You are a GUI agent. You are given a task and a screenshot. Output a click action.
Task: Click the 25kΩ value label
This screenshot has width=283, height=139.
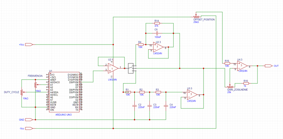tap(196, 22)
